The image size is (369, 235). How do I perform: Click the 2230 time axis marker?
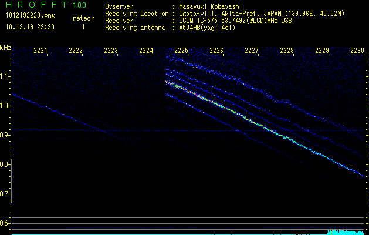coord(357,50)
